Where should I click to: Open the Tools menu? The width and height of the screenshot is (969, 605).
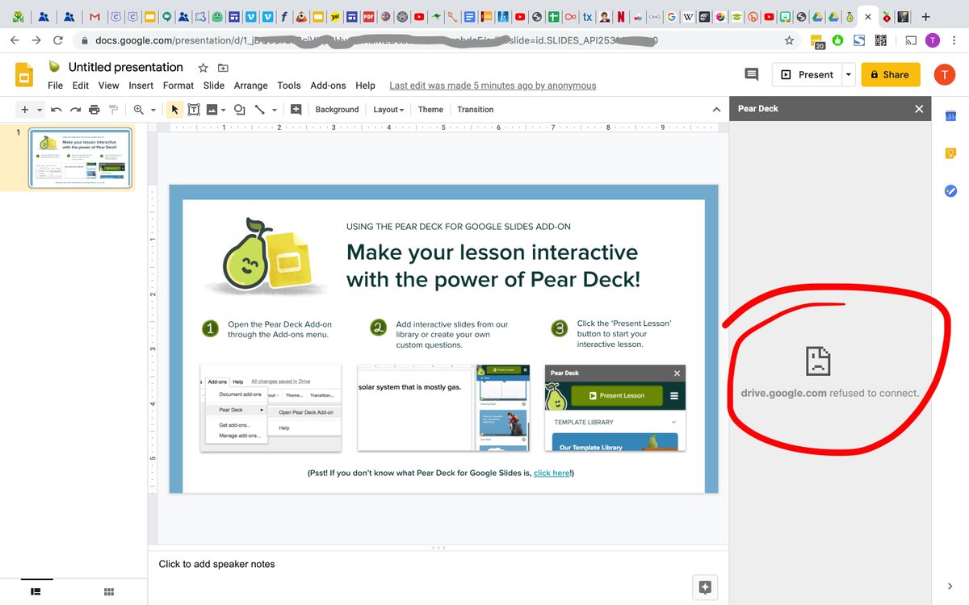pyautogui.click(x=289, y=86)
